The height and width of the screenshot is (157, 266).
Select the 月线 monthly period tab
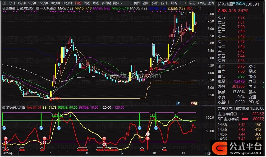click(x=96, y=3)
